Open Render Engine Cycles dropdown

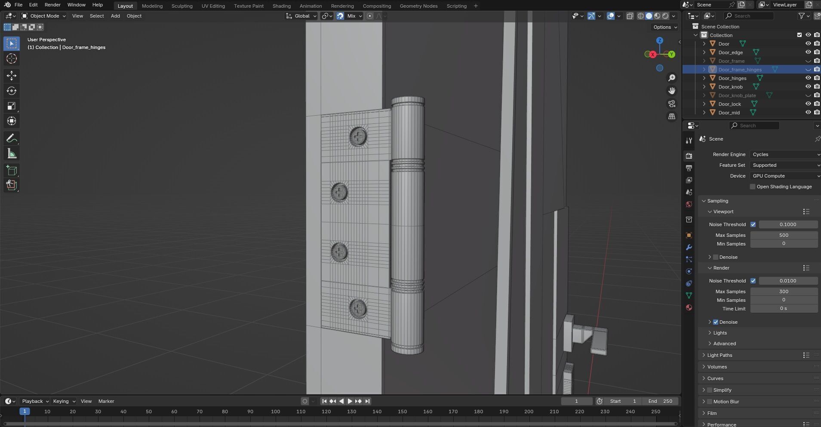pyautogui.click(x=785, y=154)
